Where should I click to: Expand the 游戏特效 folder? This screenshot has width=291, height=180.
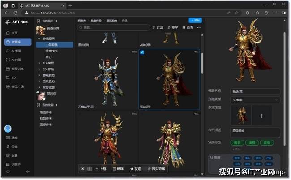(39, 75)
